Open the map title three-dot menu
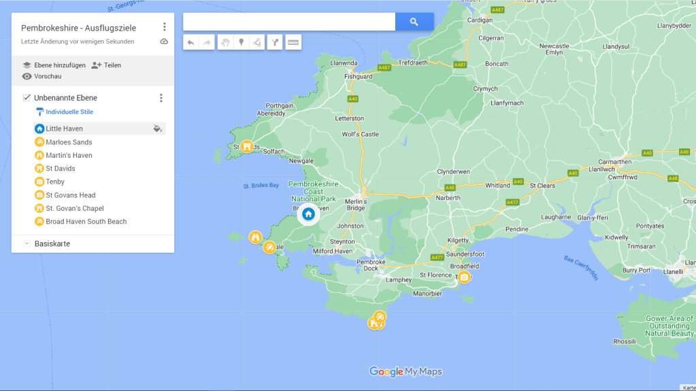Screen dimensions: 696x391 pyautogui.click(x=164, y=27)
